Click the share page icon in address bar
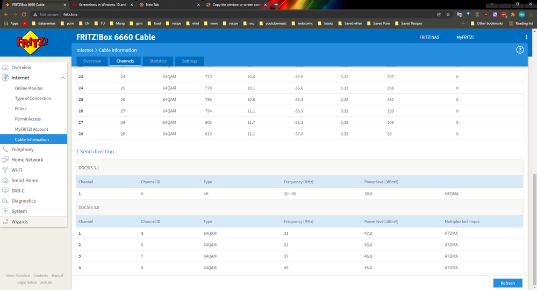537x290 pixels. click(x=439, y=14)
